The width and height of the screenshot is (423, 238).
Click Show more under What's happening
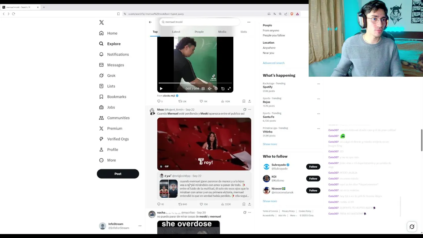[x=270, y=144]
